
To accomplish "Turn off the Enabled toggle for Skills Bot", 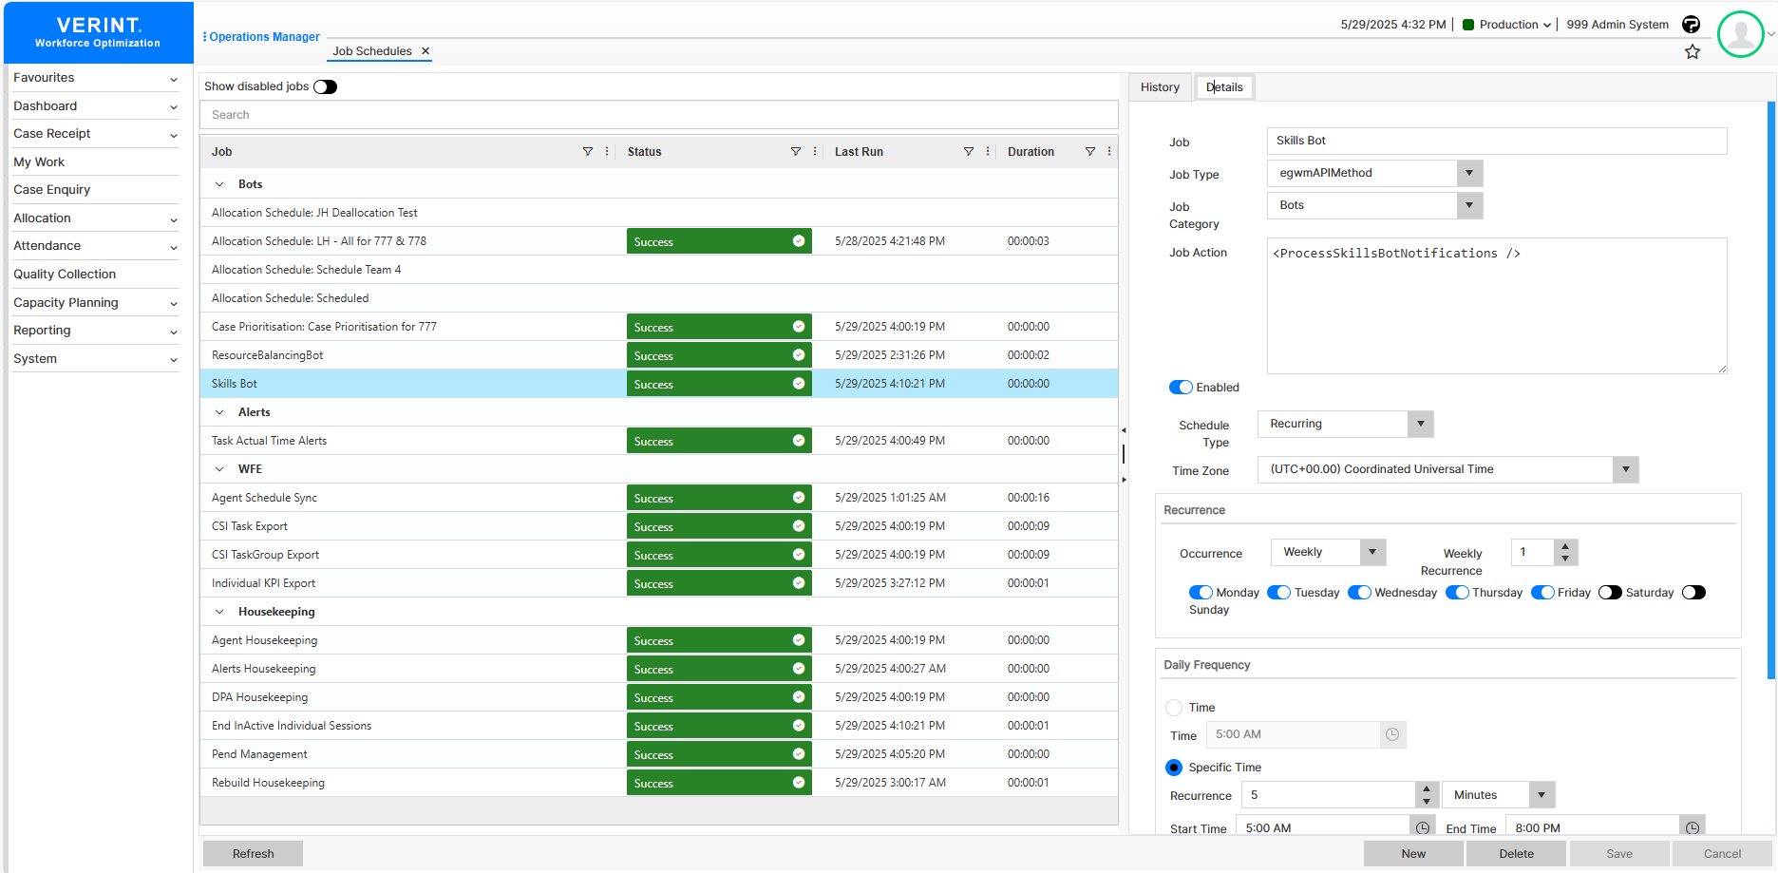I will coord(1181,387).
